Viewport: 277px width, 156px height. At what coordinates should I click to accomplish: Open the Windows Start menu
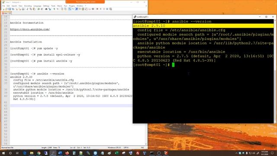pos(3,153)
